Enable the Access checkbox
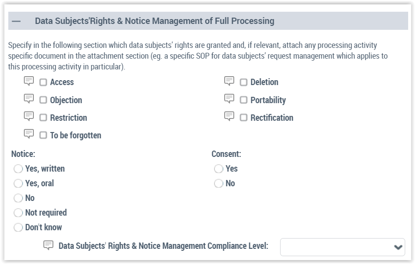This screenshot has width=415, height=264. [43, 83]
